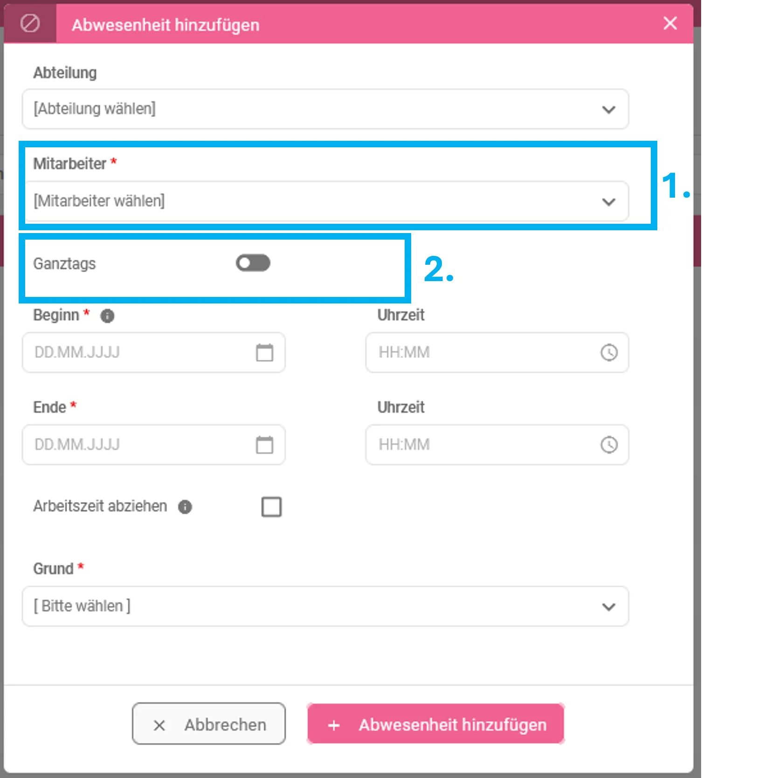Expand the Abteilung wählen dropdown
This screenshot has height=778, width=765.
coord(325,109)
